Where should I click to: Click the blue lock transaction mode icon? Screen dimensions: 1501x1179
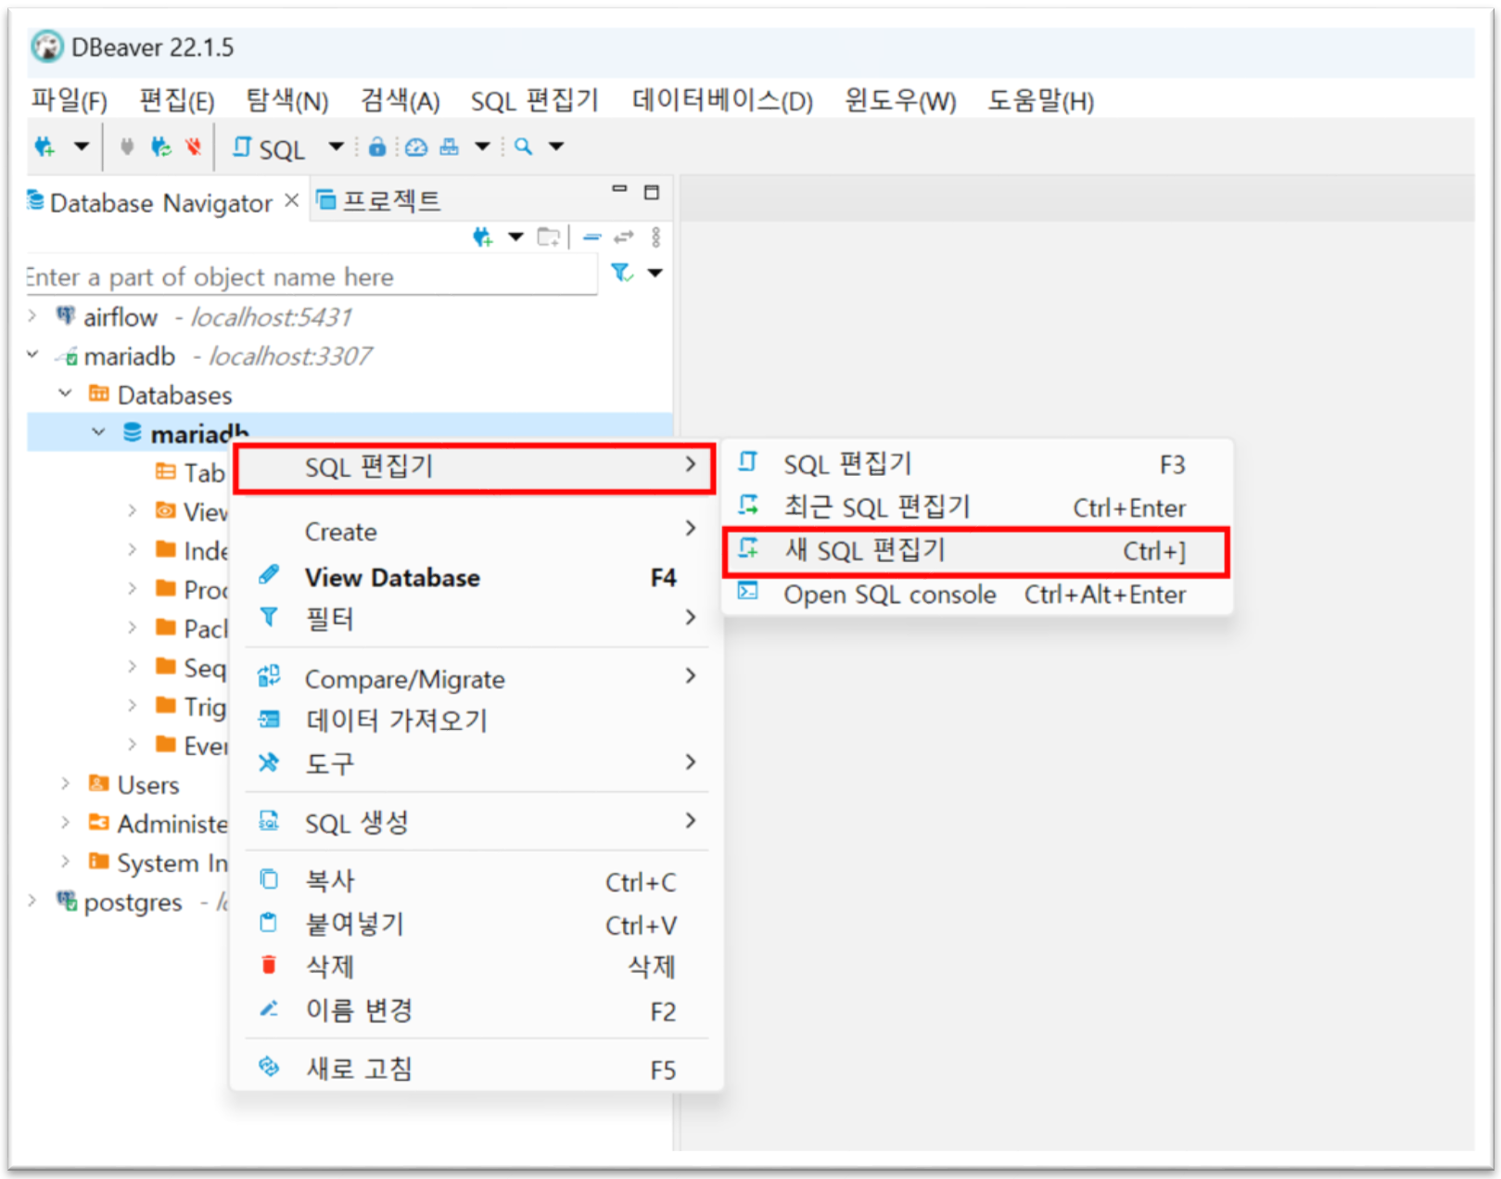point(376,147)
